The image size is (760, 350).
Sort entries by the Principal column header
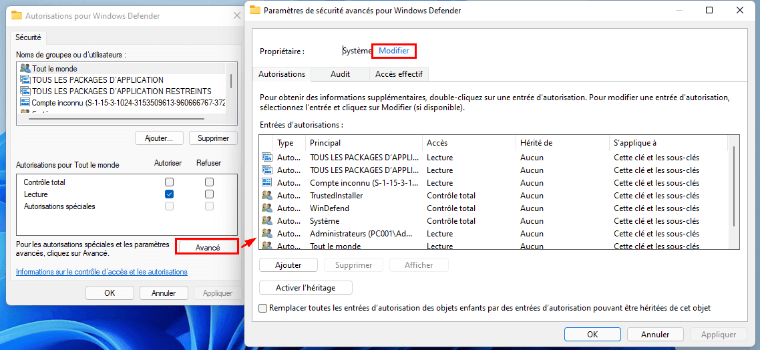[363, 143]
